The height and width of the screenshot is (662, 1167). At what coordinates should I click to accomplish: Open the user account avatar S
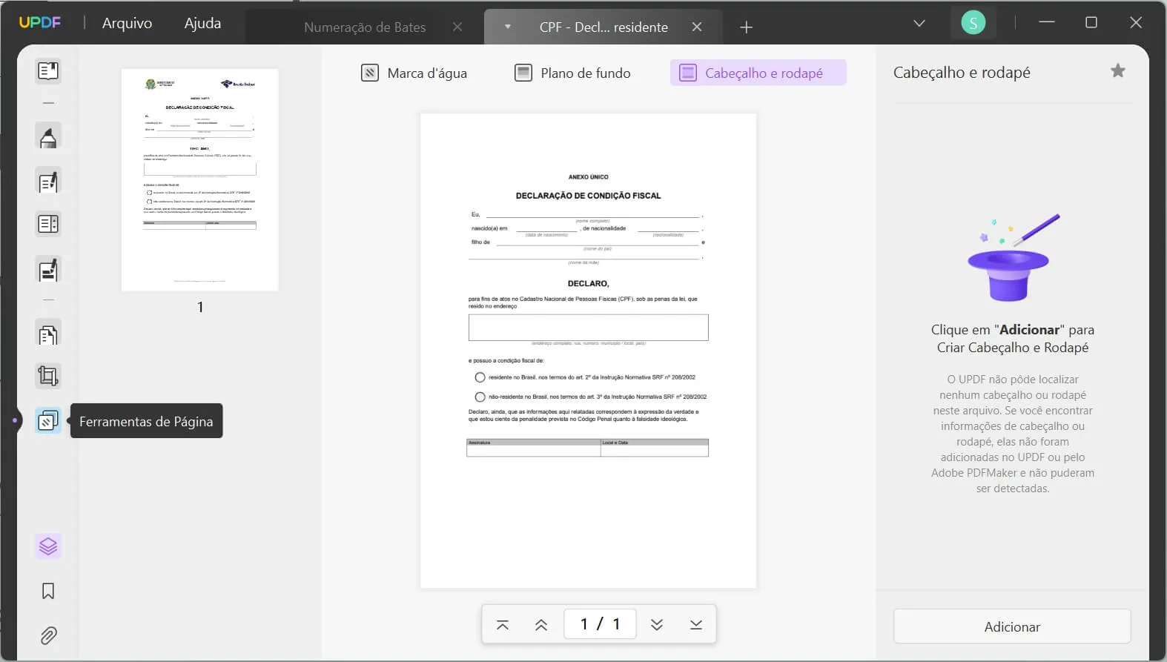[973, 23]
